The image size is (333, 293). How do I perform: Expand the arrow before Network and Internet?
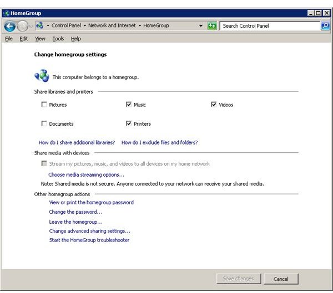(x=85, y=26)
